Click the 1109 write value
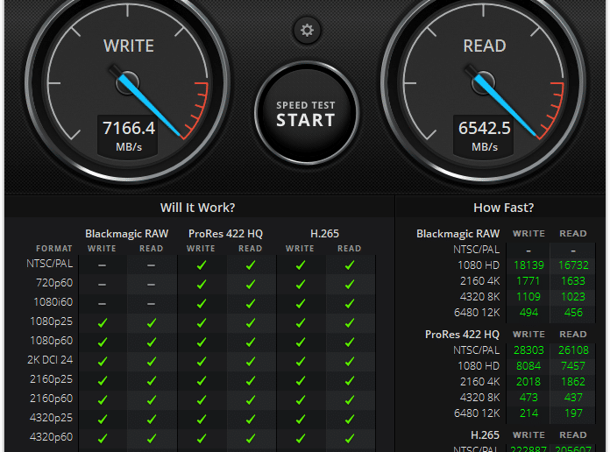 pyautogui.click(x=528, y=297)
